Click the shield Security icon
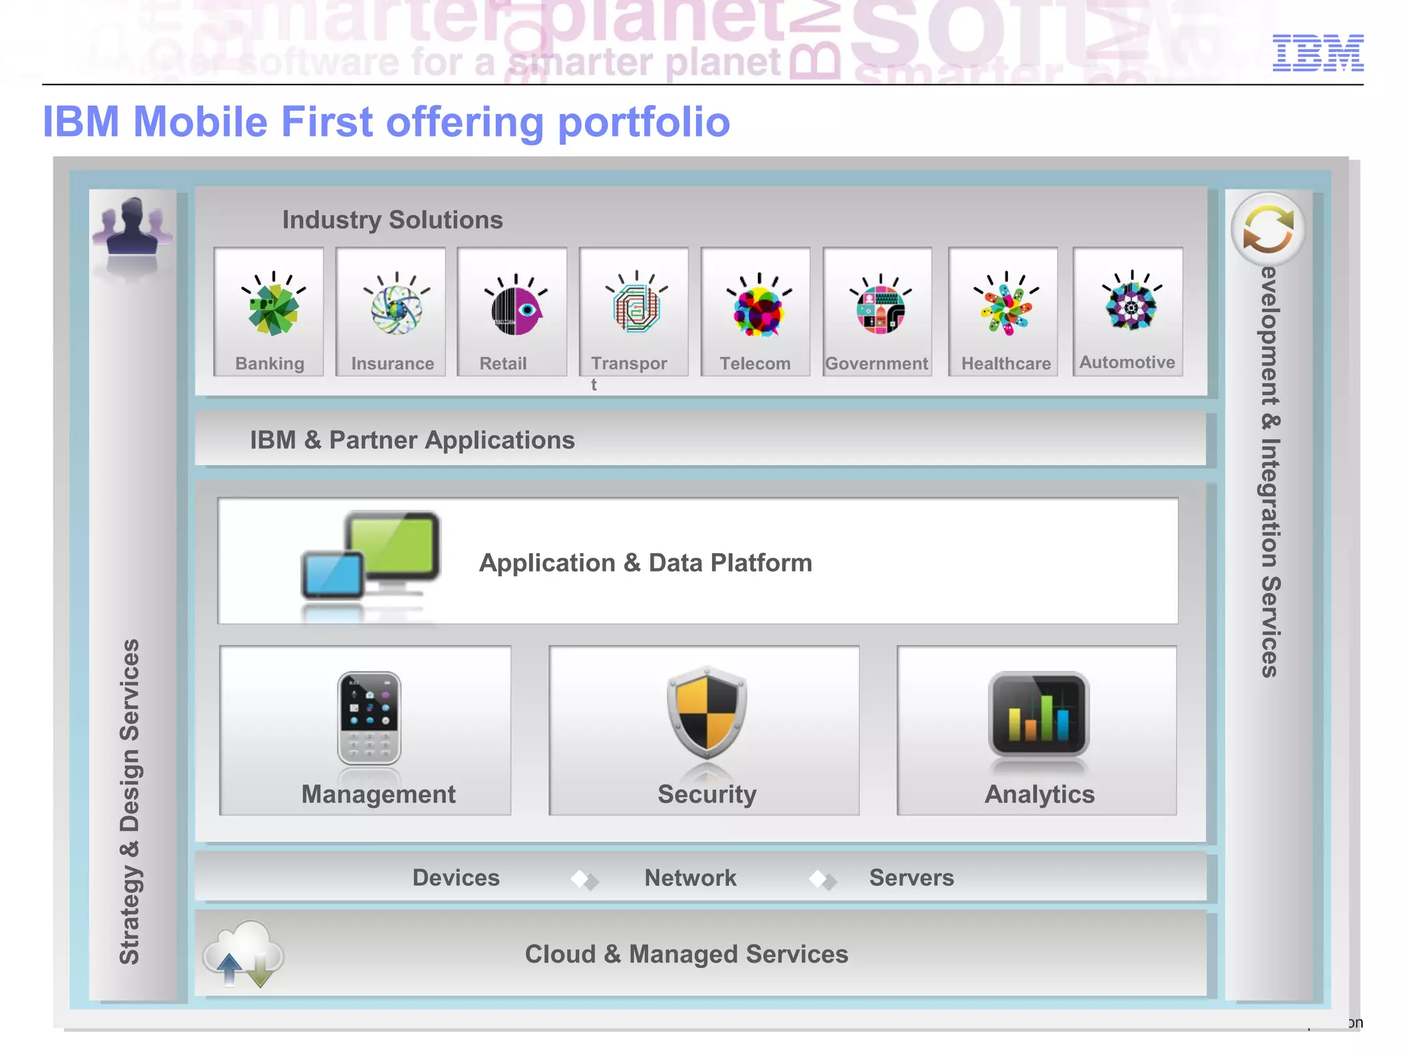 click(706, 712)
